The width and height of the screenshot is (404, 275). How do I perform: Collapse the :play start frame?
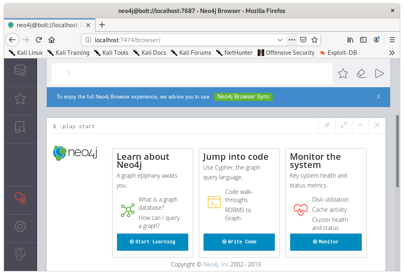(361, 125)
